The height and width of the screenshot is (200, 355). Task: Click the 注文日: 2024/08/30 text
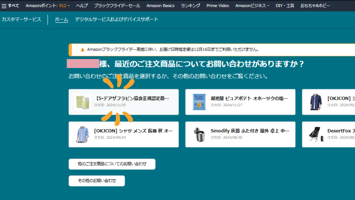point(226,137)
